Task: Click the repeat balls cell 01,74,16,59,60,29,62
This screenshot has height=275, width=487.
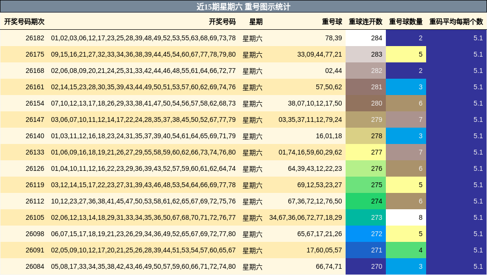Action: [x=310, y=153]
